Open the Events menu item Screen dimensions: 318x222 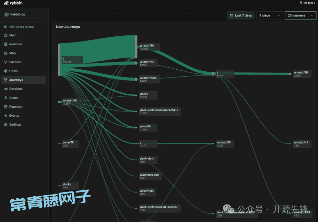click(x=14, y=116)
